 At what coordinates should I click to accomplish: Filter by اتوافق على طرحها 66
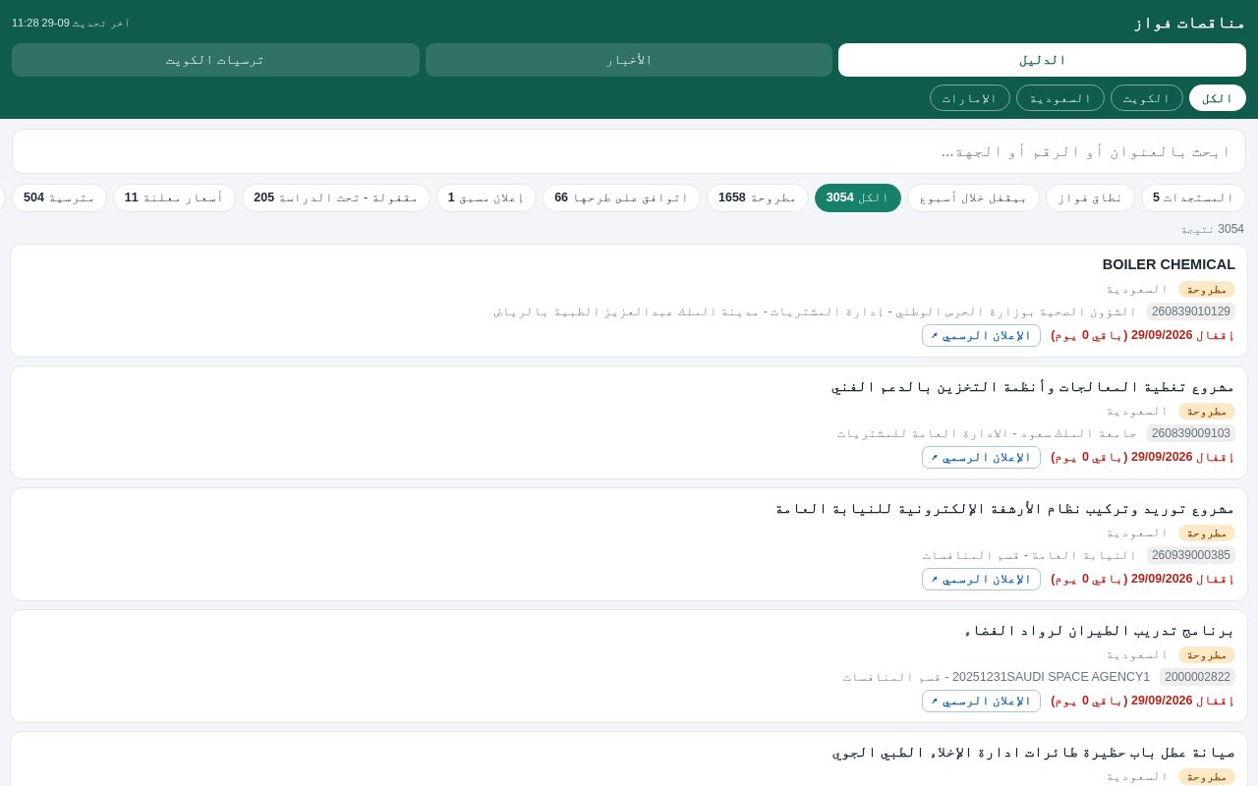pyautogui.click(x=621, y=197)
